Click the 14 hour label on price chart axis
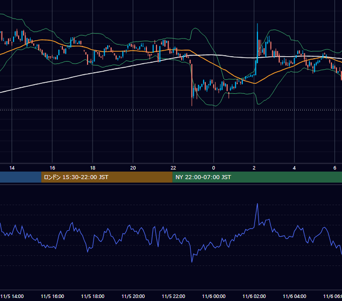342x301 pixels. (x=12, y=168)
